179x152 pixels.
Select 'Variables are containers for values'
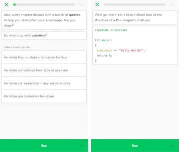(x=44, y=96)
